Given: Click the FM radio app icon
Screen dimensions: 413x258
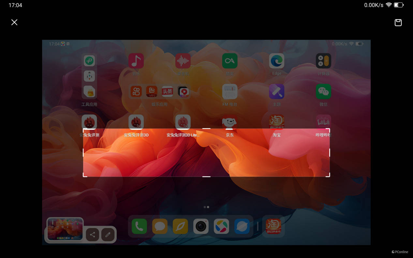Looking at the screenshot, I should [230, 92].
